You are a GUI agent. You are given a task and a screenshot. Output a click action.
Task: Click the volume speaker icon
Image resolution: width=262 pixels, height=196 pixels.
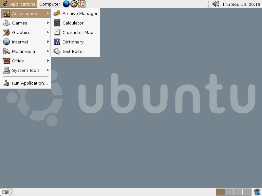click(216, 4)
